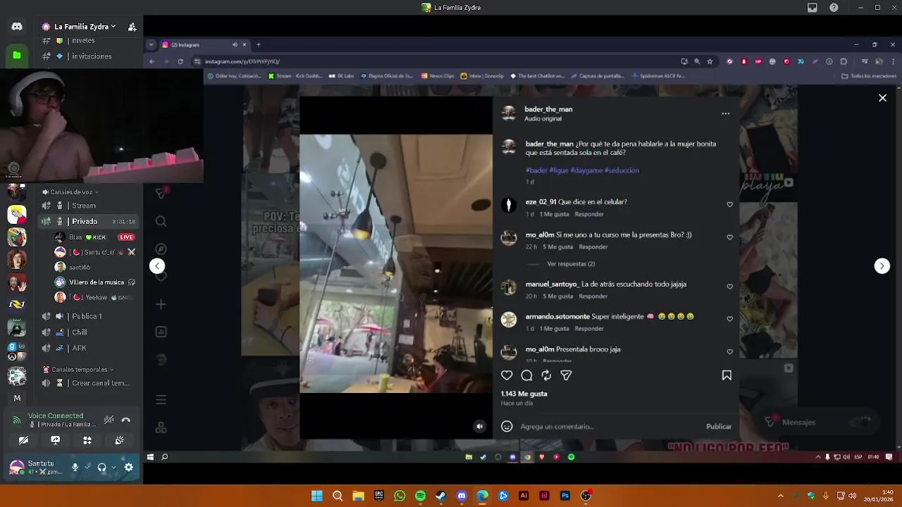902x507 pixels.
Task: Open Instagram hamburger menu in the sidebar
Action: pyautogui.click(x=161, y=400)
